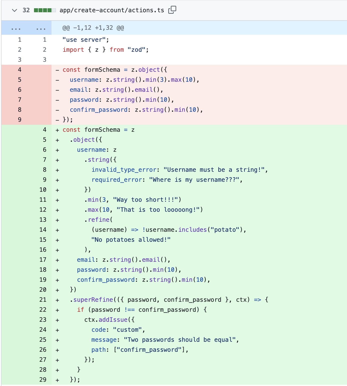Collapse the app/create-account/actions.ts file diff
Screen dimensions: 347x386
point(14,10)
